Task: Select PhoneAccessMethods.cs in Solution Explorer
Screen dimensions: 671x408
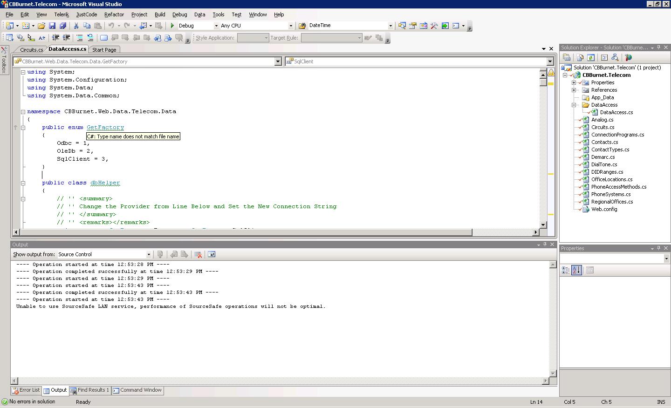Action: 619,187
